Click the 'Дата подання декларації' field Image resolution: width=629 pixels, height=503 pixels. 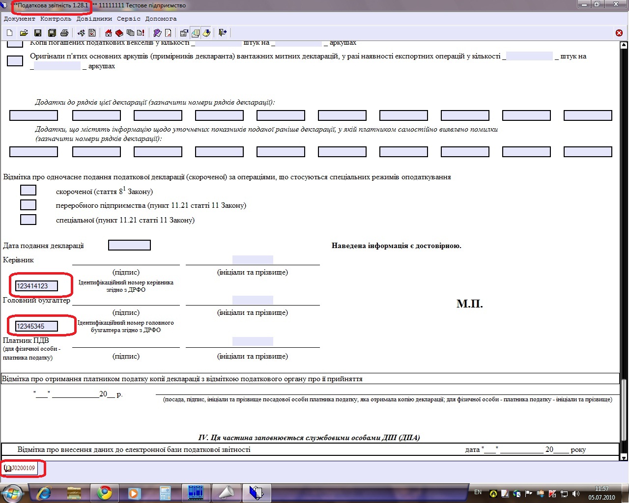coord(129,245)
